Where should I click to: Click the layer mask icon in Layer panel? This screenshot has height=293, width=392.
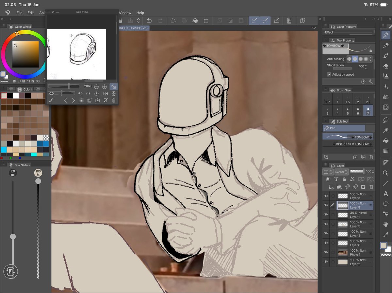tap(363, 187)
